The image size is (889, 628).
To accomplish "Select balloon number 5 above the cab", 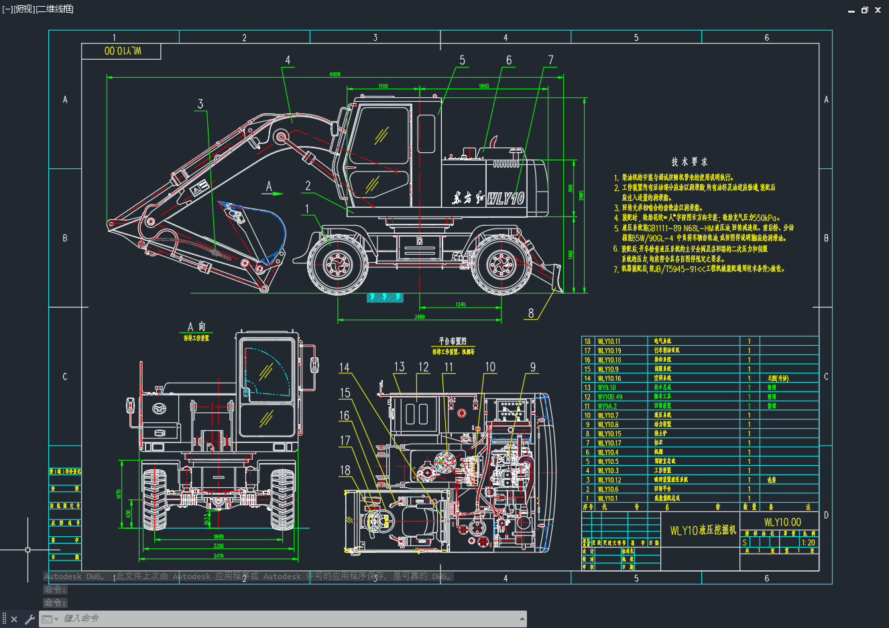I will coord(462,60).
